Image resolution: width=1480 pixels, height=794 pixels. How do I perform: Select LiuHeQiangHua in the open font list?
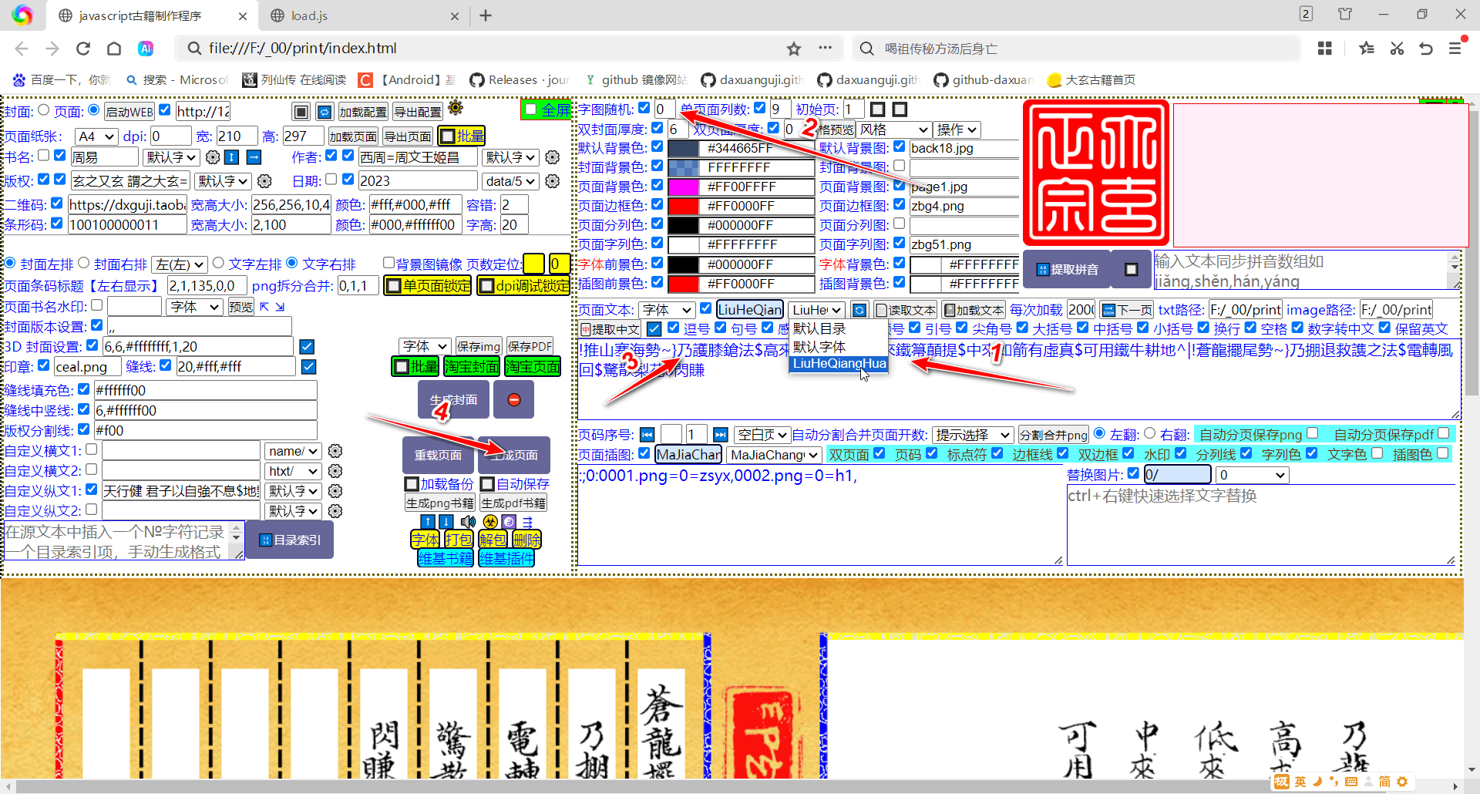tap(838, 364)
